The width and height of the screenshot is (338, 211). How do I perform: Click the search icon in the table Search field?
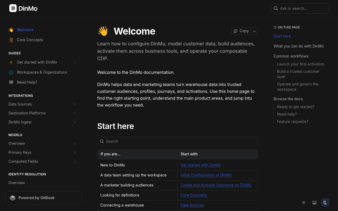102,141
